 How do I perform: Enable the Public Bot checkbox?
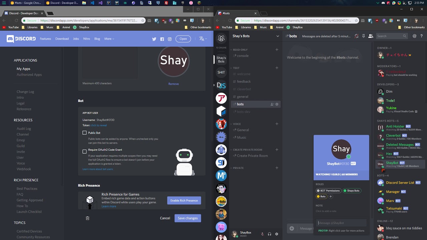[x=85, y=133]
